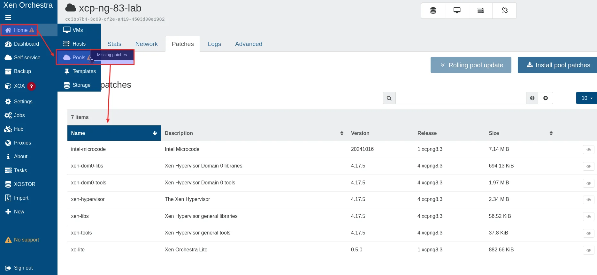Select Hosts in Home submenu

79,44
